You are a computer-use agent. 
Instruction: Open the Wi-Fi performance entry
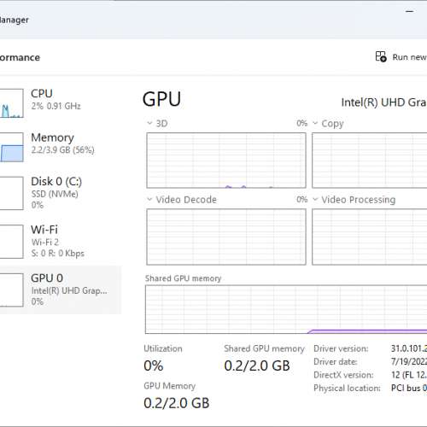[61, 242]
